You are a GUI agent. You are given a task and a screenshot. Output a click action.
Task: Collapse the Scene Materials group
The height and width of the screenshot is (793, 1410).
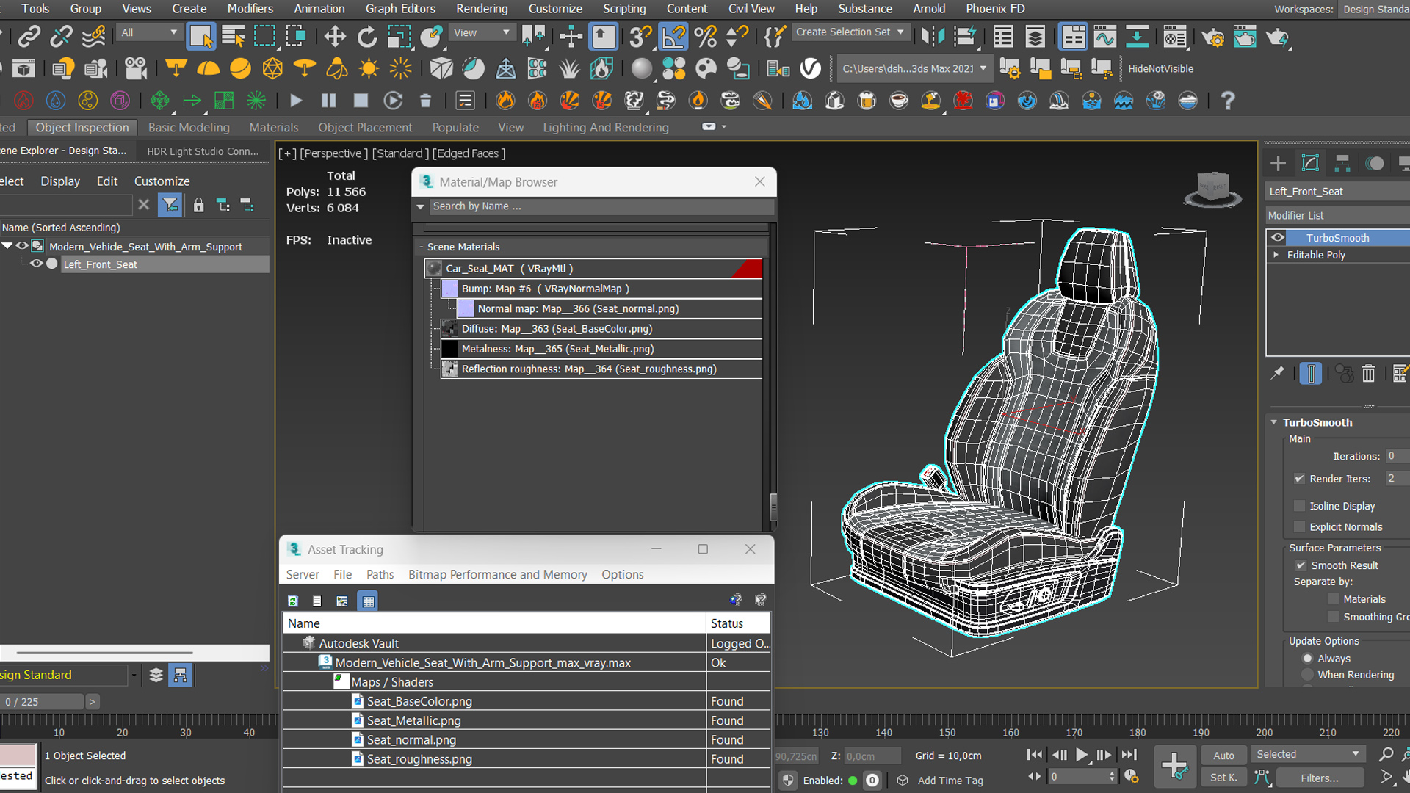point(422,247)
